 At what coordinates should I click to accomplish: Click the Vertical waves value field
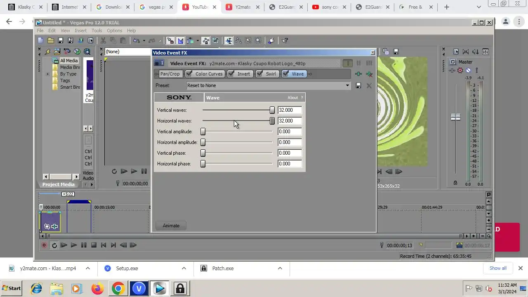290,110
